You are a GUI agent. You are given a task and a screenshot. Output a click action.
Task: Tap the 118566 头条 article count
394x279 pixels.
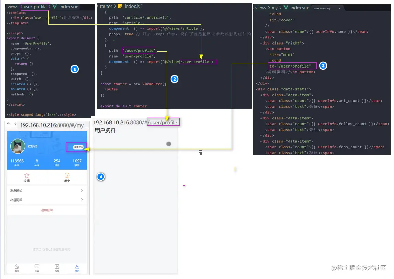coord(17,162)
